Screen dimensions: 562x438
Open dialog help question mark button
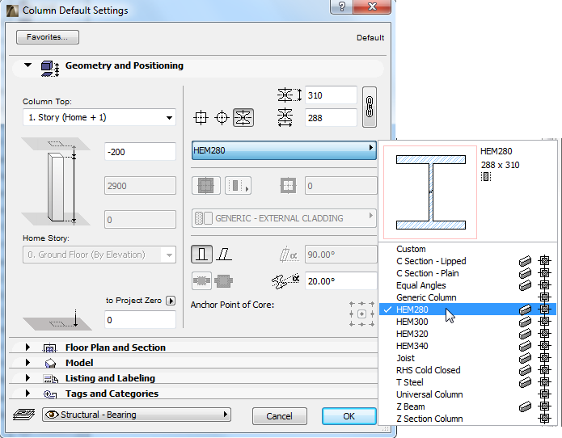point(341,6)
